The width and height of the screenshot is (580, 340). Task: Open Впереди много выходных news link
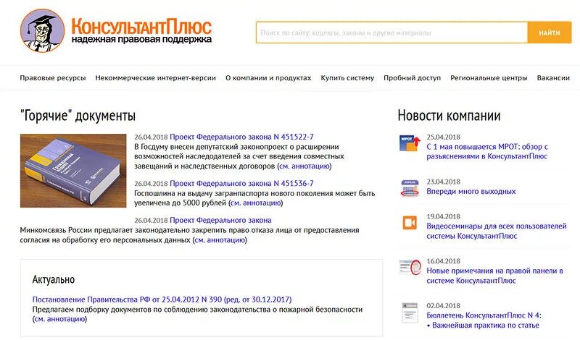pos(471,192)
